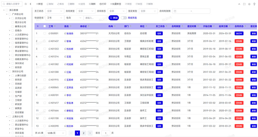Click the fullscreen icon at top right
This screenshot has height=137, width=258.
(x=244, y=4)
